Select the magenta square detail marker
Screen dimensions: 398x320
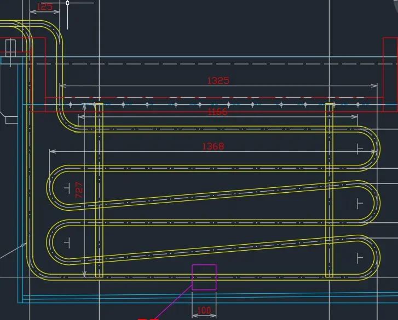(204, 277)
